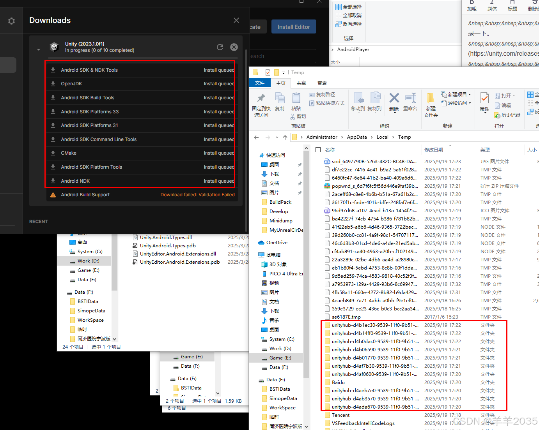
Task: Click 全部选择 in top-right window
Action: [349, 7]
